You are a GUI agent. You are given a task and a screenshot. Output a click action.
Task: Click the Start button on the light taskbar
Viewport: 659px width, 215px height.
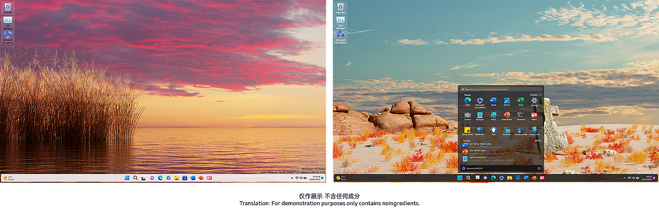point(127,178)
